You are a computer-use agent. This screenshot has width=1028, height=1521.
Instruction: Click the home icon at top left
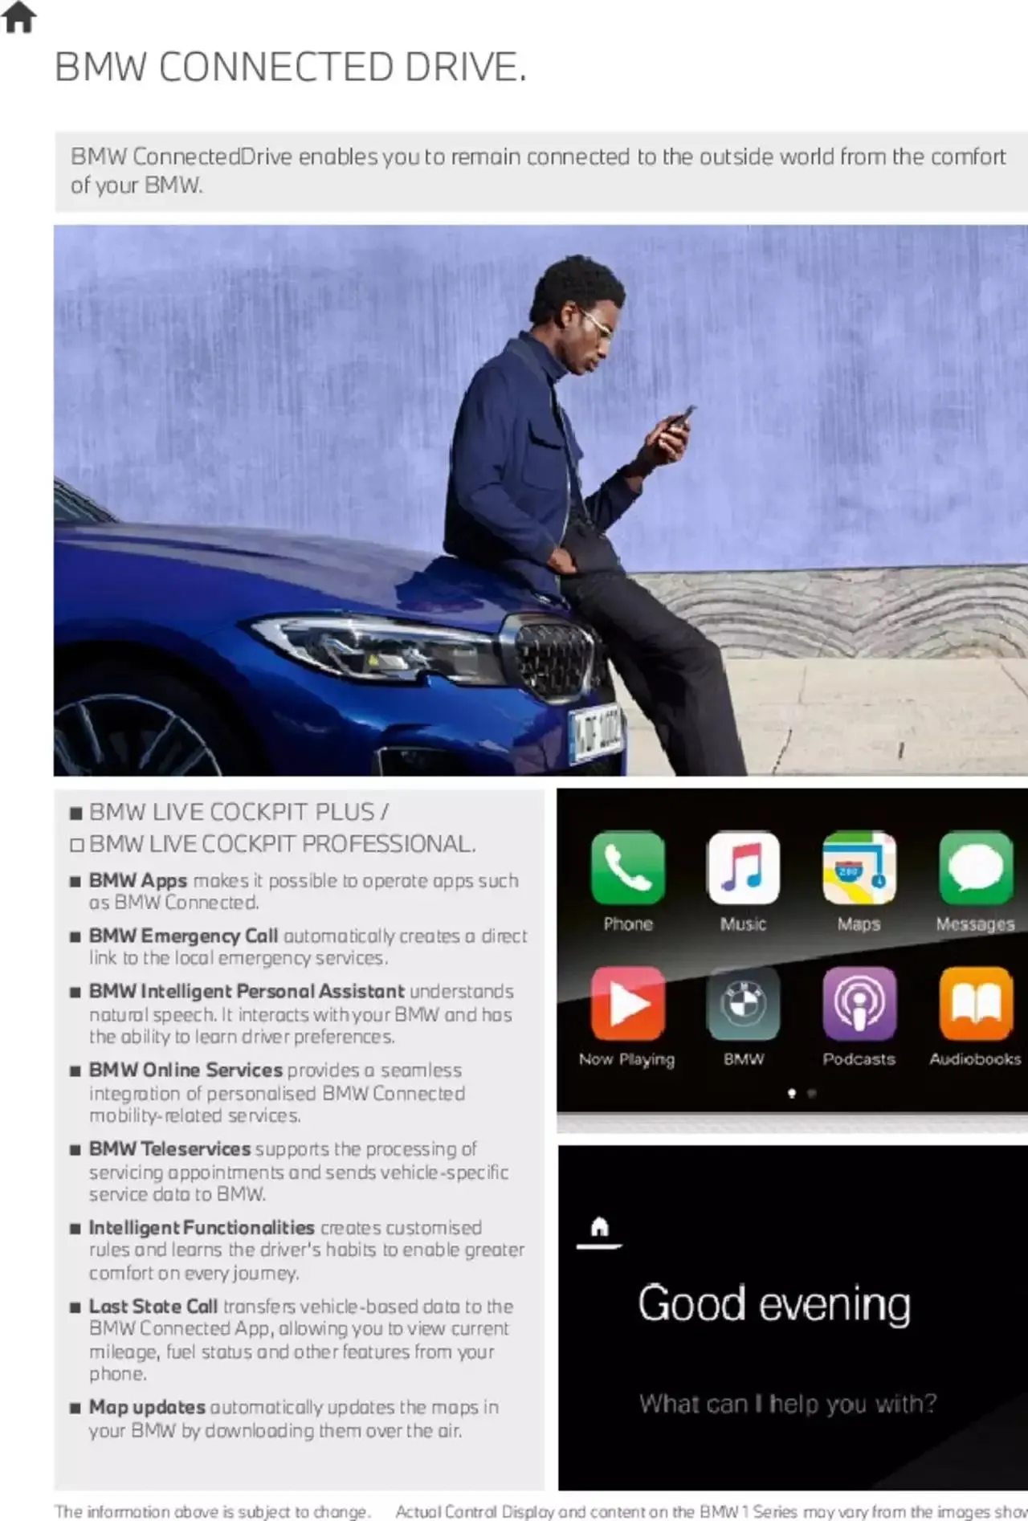(x=18, y=18)
